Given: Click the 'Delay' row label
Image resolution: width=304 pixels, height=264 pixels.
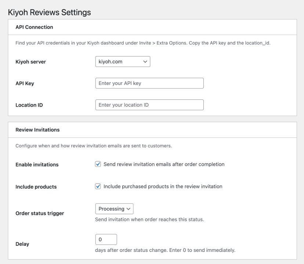Looking at the screenshot, I should point(22,244).
